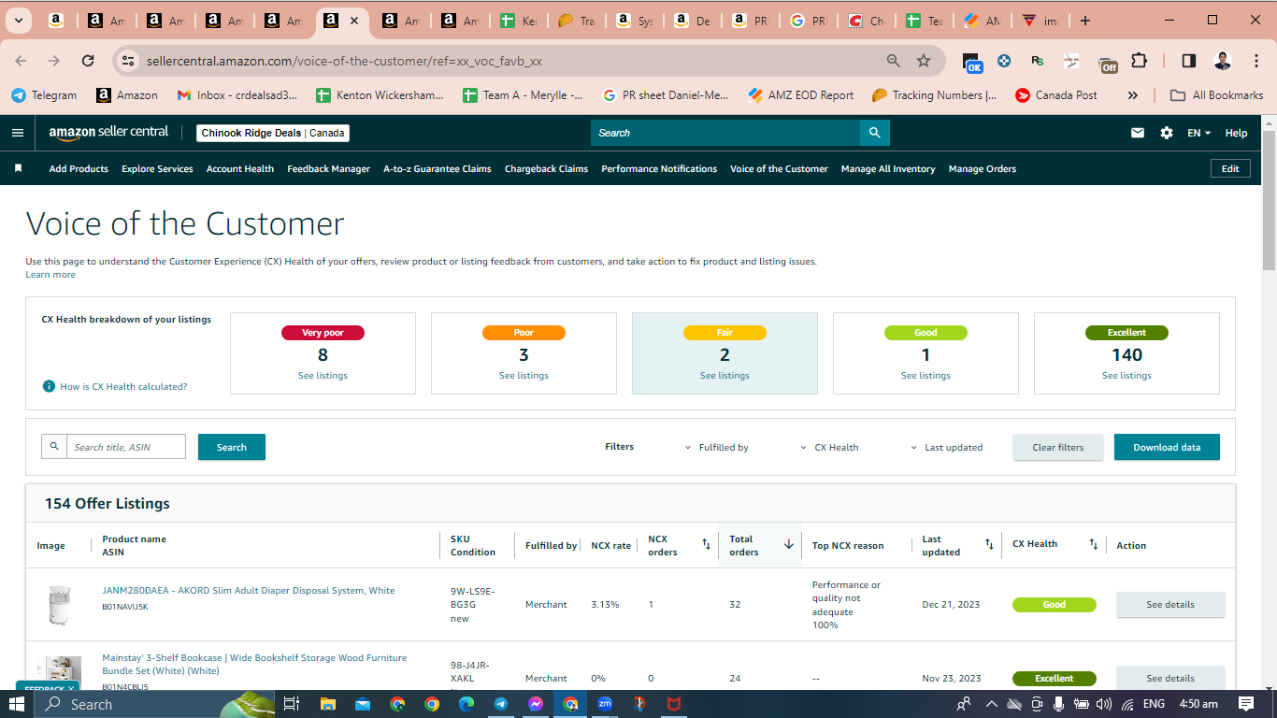
Task: Click the Search title, ASIN input field
Action: click(126, 447)
